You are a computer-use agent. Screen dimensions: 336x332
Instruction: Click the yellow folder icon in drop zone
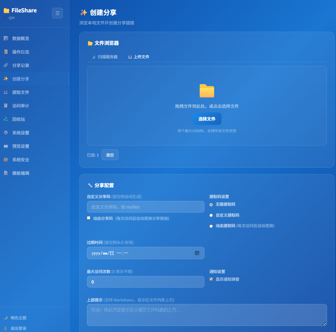207,91
